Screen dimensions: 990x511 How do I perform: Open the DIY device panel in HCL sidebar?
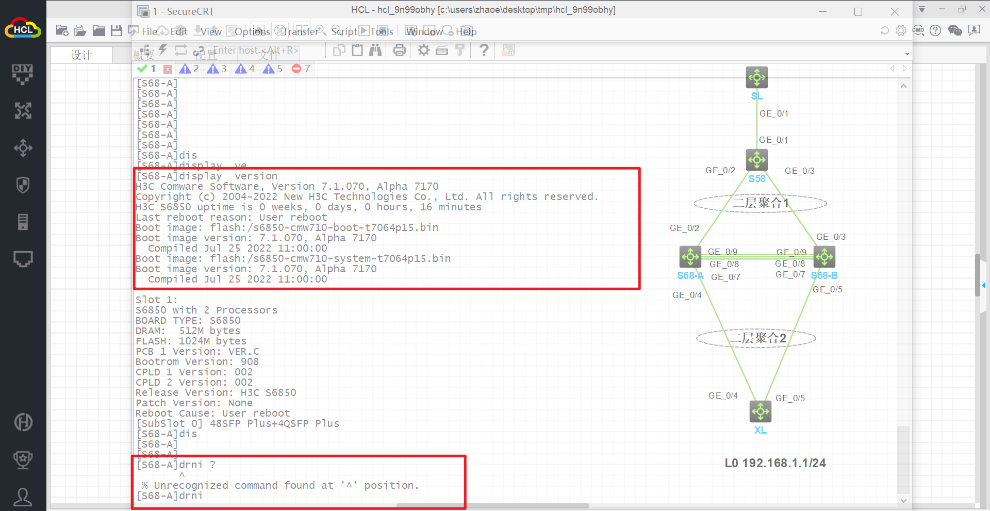pos(23,74)
